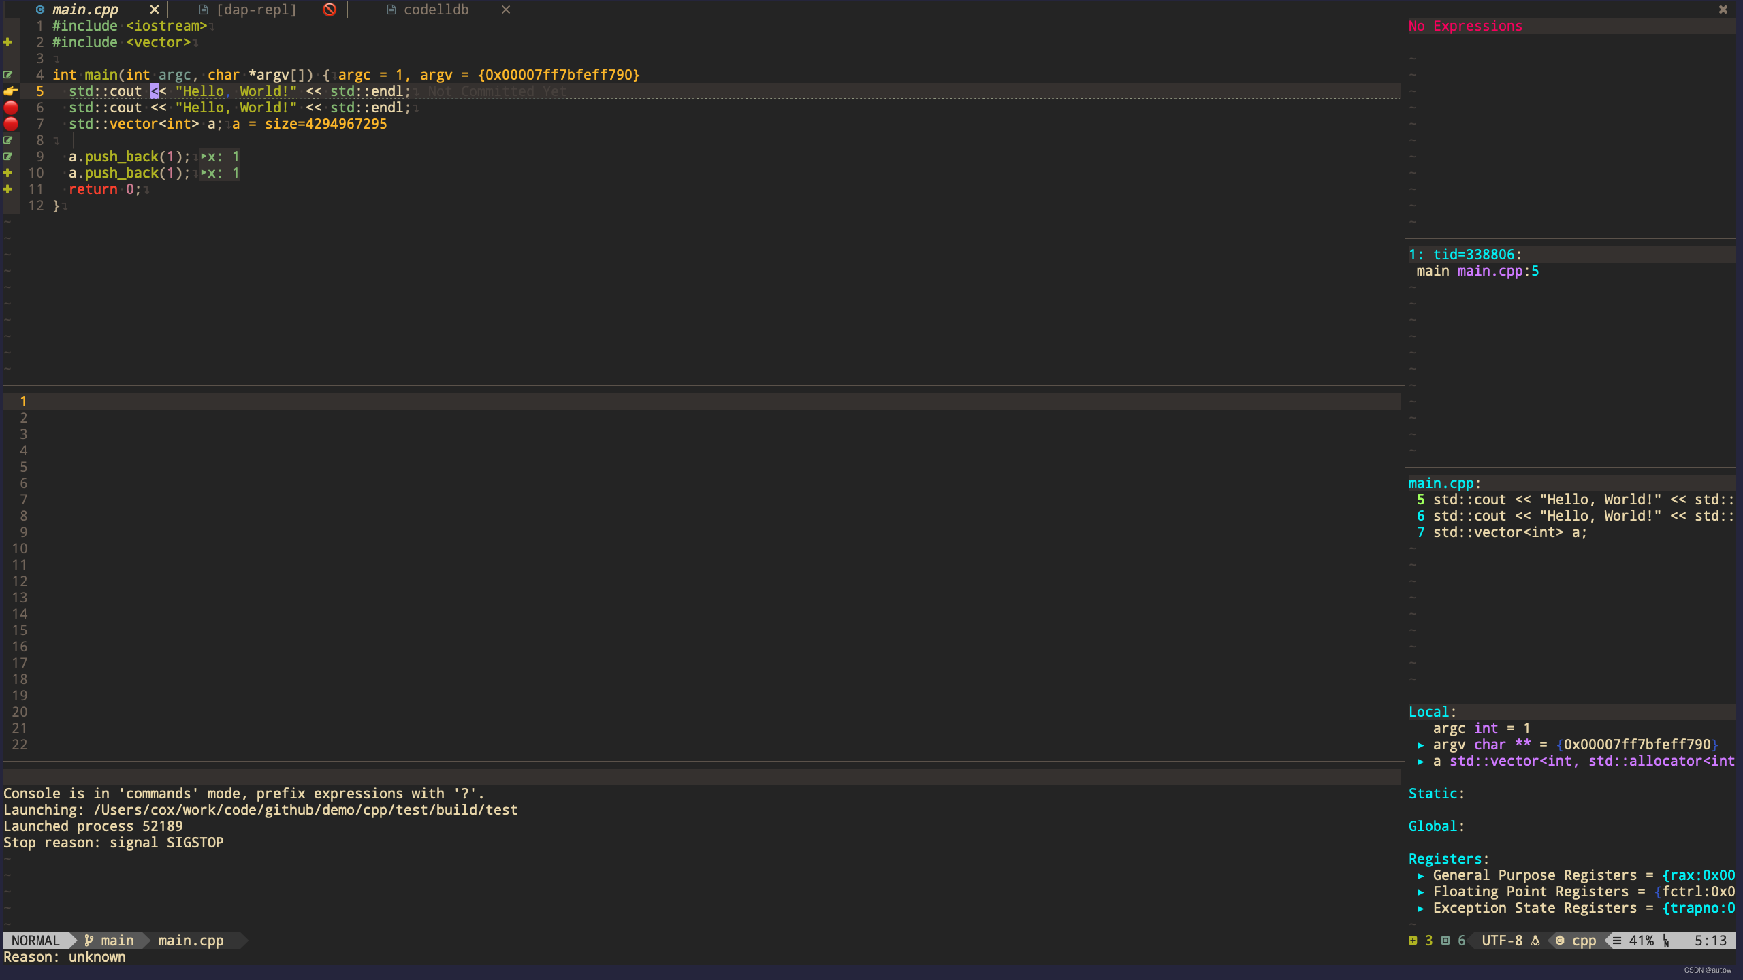Viewport: 1743px width, 980px height.
Task: Click the cpp filetype icon in status bar
Action: click(x=1560, y=941)
